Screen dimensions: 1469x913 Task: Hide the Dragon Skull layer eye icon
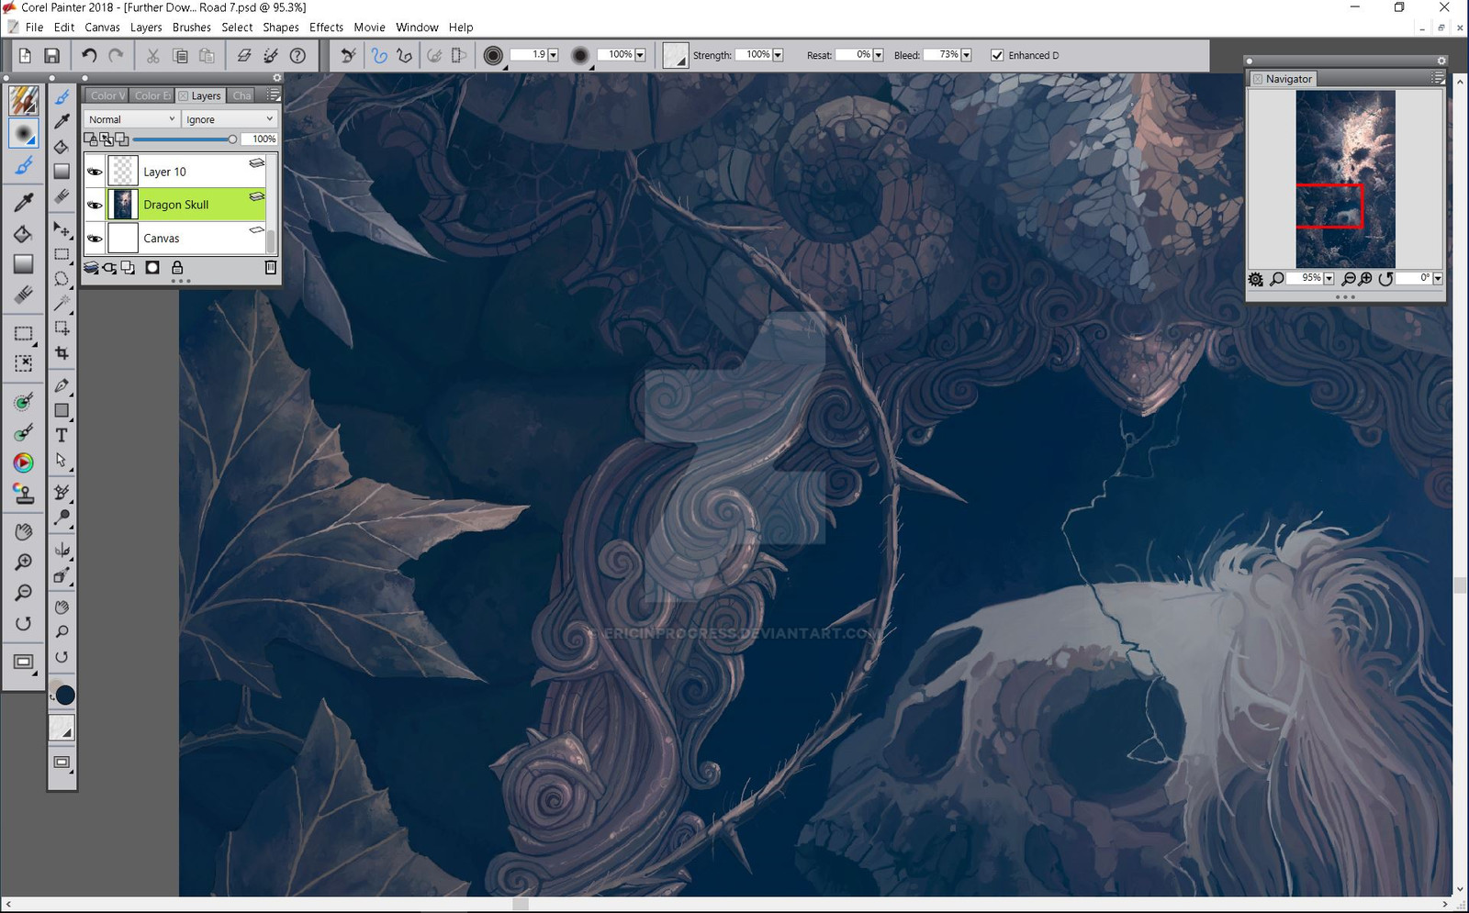click(x=95, y=205)
